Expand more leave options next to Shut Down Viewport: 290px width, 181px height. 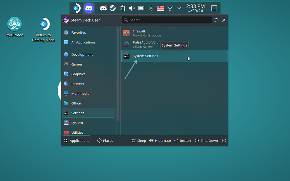pyautogui.click(x=224, y=140)
